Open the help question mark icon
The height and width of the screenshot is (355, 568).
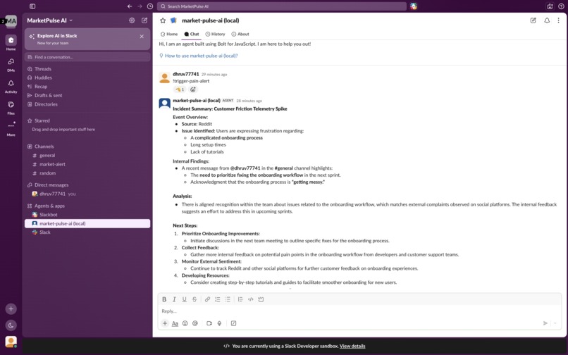point(561,6)
